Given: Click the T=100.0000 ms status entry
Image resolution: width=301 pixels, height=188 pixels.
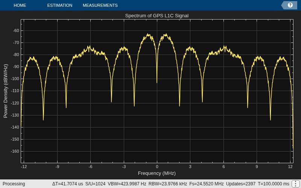Looking at the screenshot, I should point(274,184).
